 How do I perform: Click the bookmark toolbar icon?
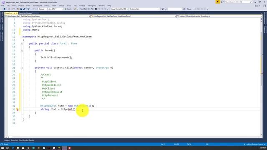point(96,9)
